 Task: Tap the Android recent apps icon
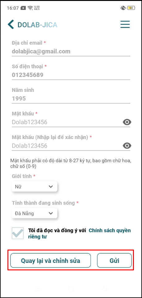tap(38, 289)
